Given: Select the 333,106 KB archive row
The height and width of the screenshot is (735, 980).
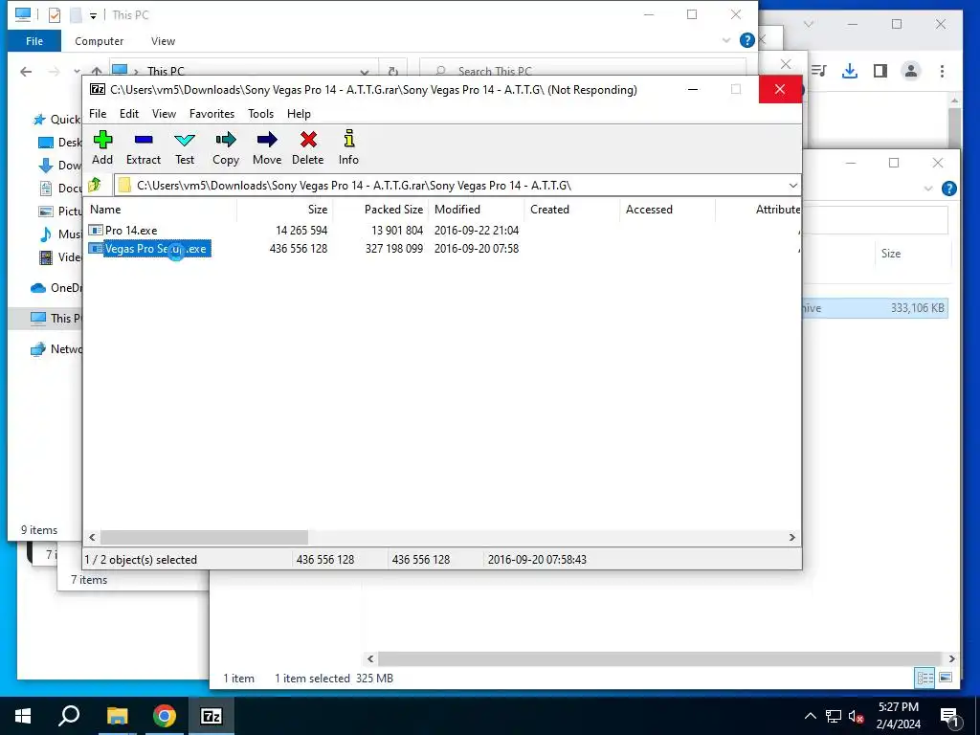Looking at the screenshot, I should pos(875,308).
